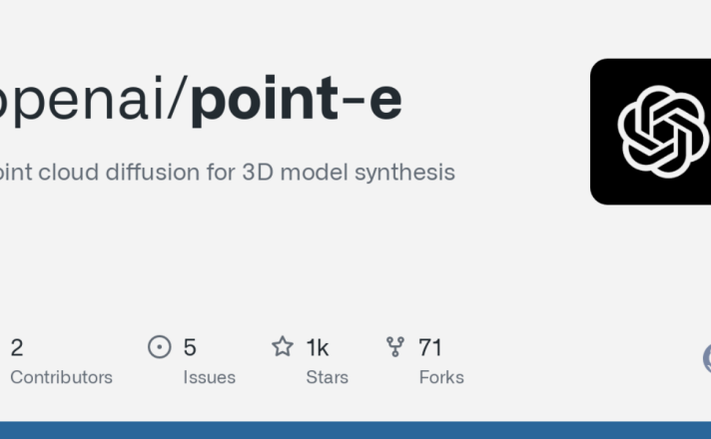Click the black rounded square avatar background

coord(651,132)
